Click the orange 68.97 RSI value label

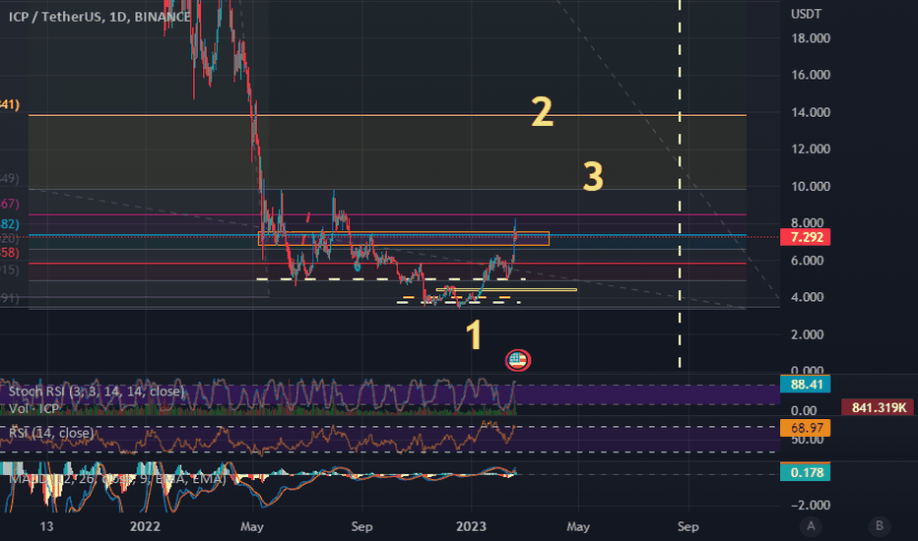pos(806,428)
